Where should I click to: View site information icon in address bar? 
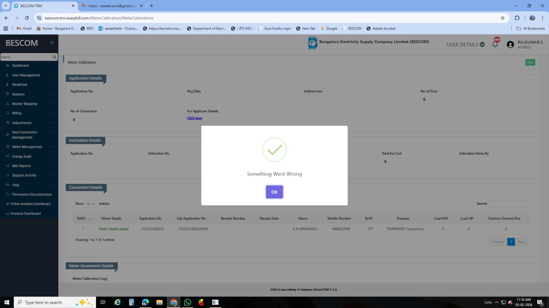click(39, 18)
